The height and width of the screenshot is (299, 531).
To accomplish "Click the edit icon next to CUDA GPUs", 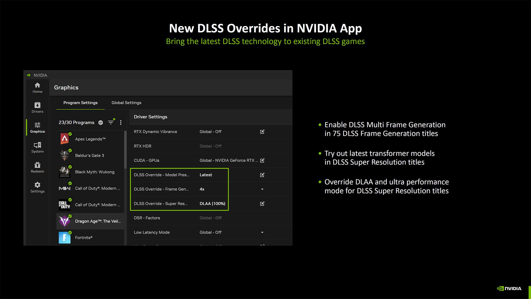I will (262, 160).
